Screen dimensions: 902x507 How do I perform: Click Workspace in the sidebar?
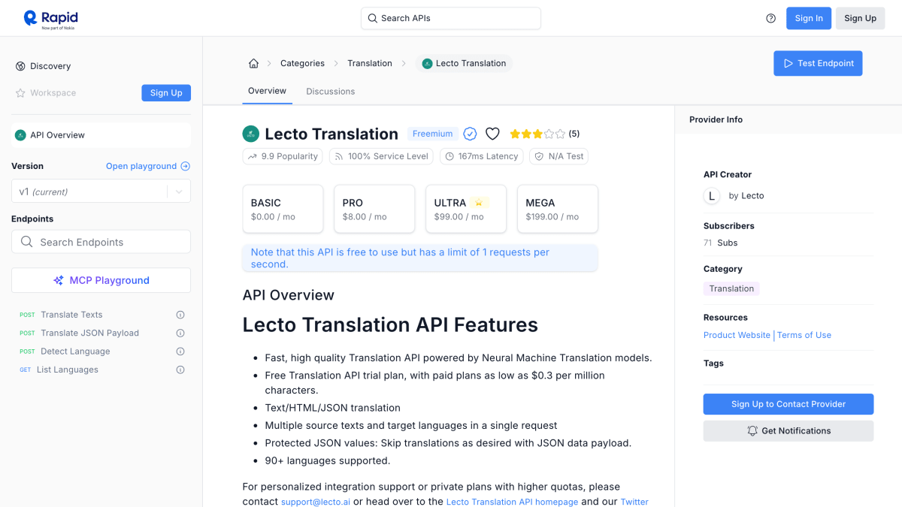click(x=53, y=93)
